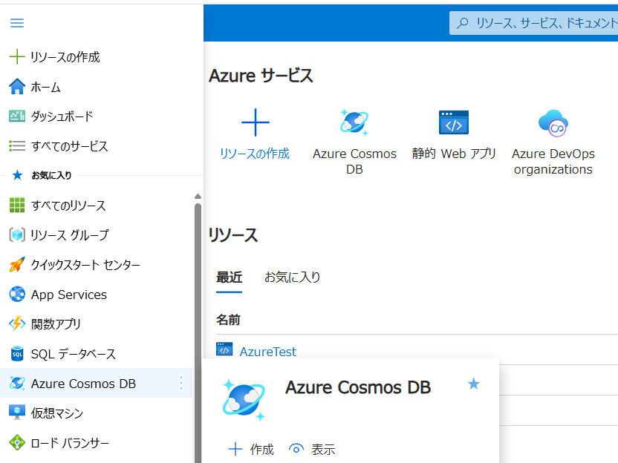This screenshot has width=618, height=463.
Task: Select すべてのリソース text in favorites
Action: pyautogui.click(x=68, y=206)
